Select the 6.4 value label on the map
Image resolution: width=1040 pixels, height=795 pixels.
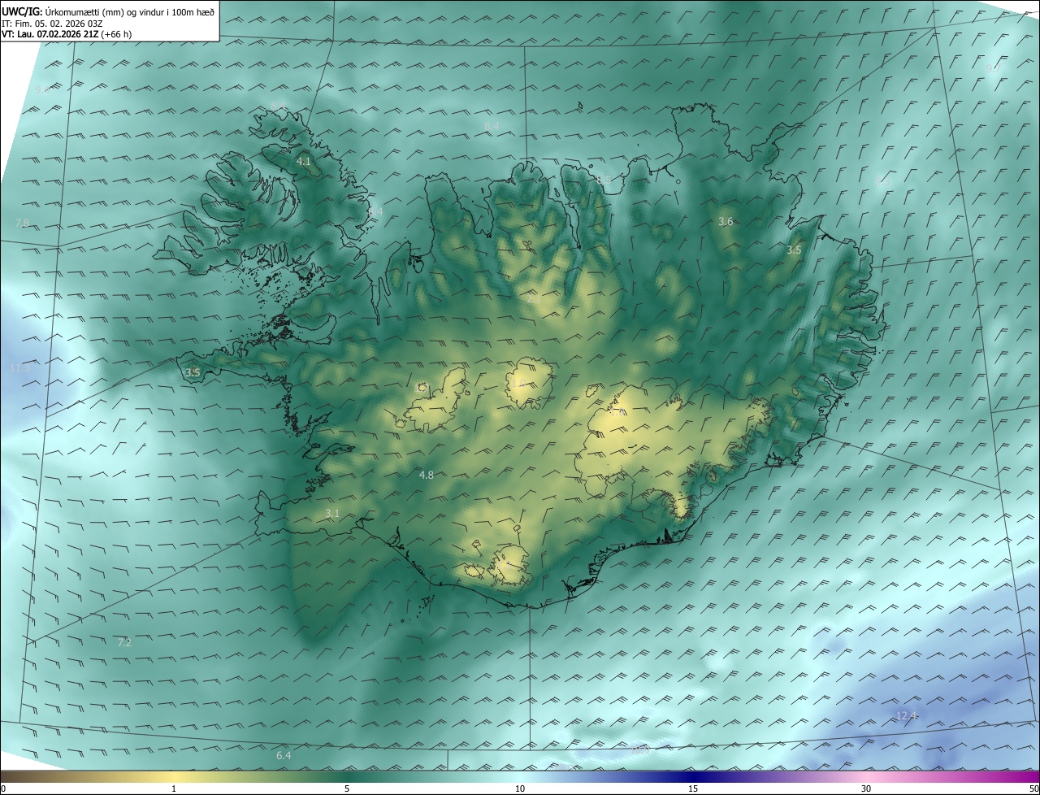[283, 755]
